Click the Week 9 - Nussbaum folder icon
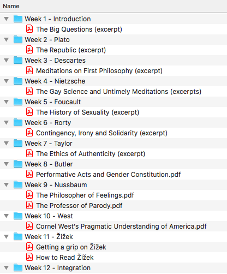The image size is (227, 274). pyautogui.click(x=18, y=184)
